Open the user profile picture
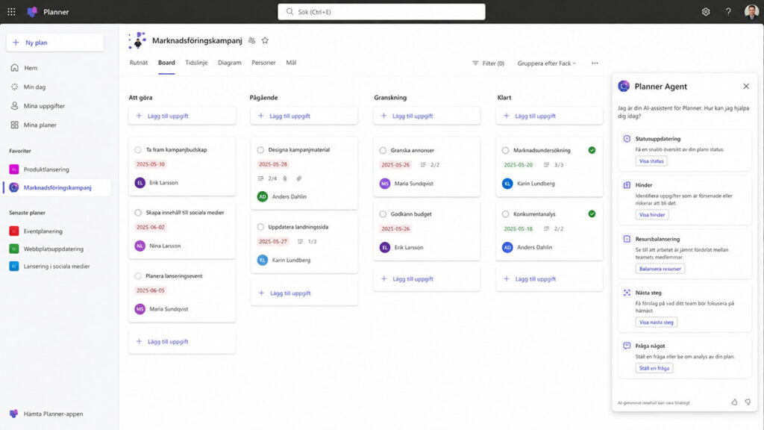The width and height of the screenshot is (764, 430). [x=751, y=12]
